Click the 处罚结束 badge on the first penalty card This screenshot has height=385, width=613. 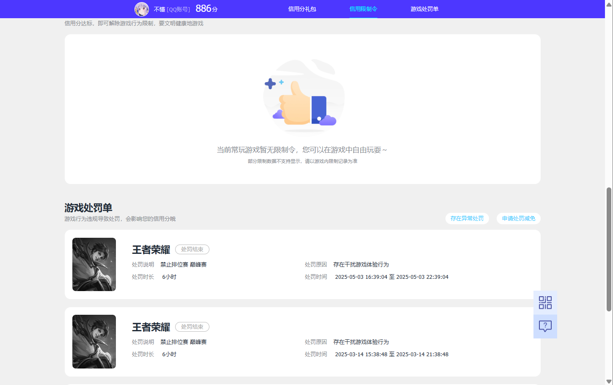[192, 249]
